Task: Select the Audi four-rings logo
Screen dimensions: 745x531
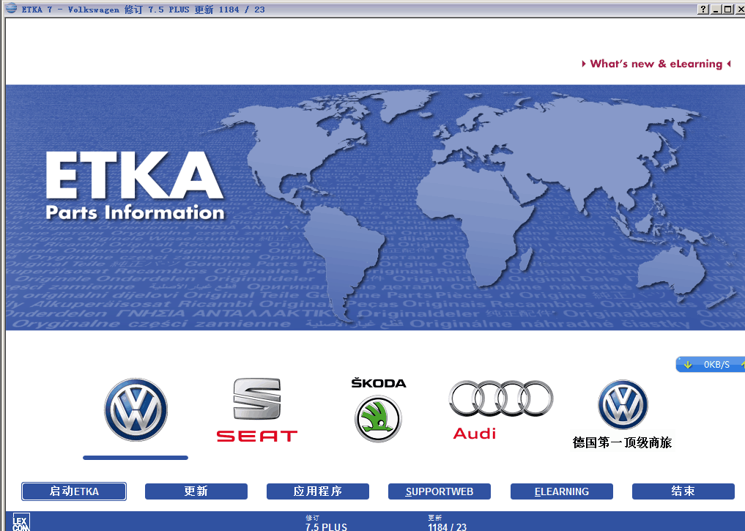Action: tap(501, 410)
